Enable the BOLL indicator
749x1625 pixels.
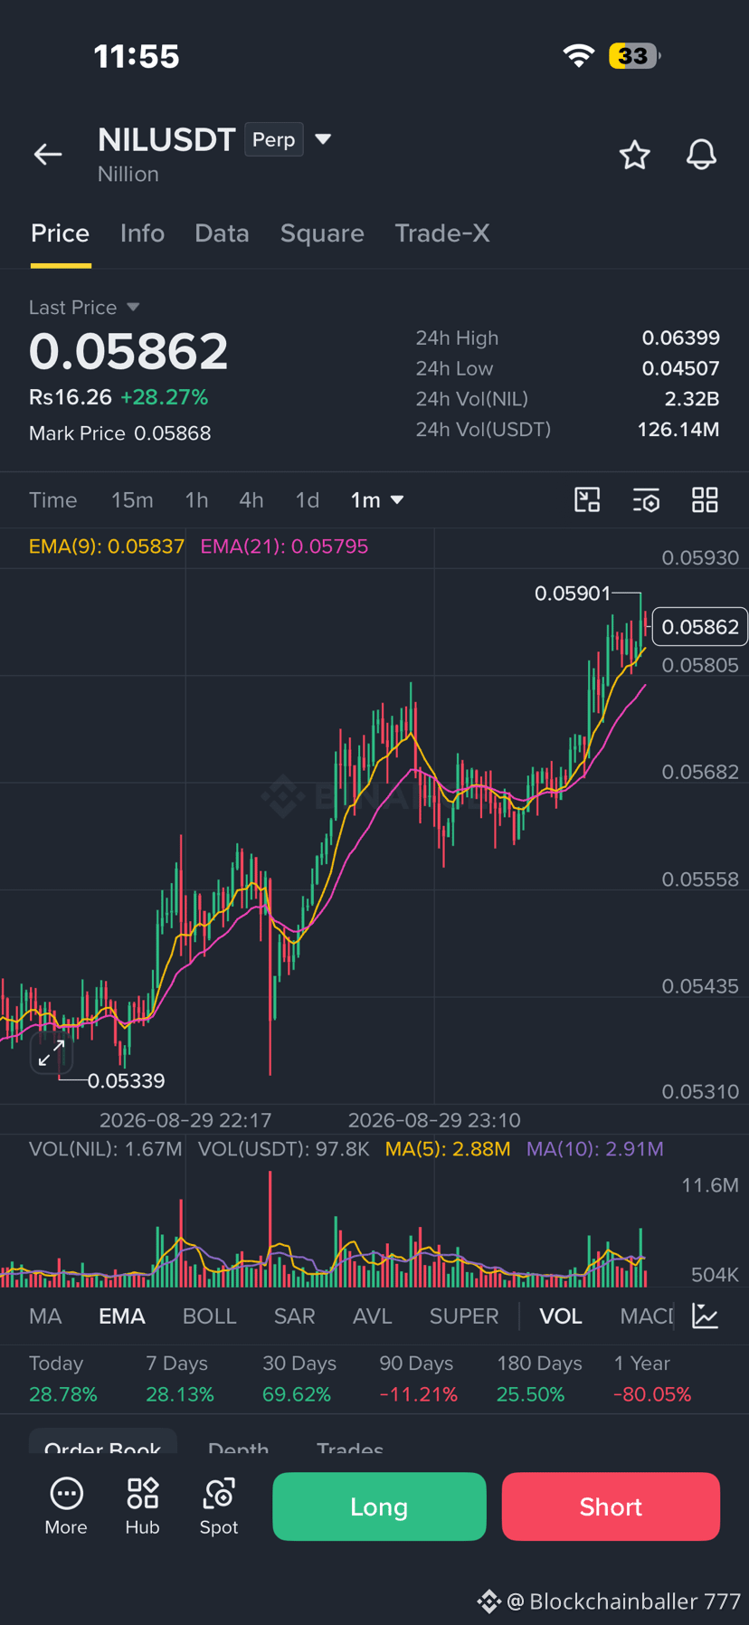click(x=209, y=1316)
